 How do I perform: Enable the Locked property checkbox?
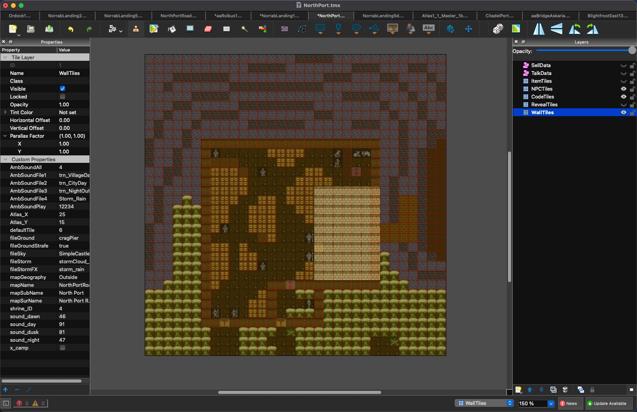pyautogui.click(x=62, y=97)
